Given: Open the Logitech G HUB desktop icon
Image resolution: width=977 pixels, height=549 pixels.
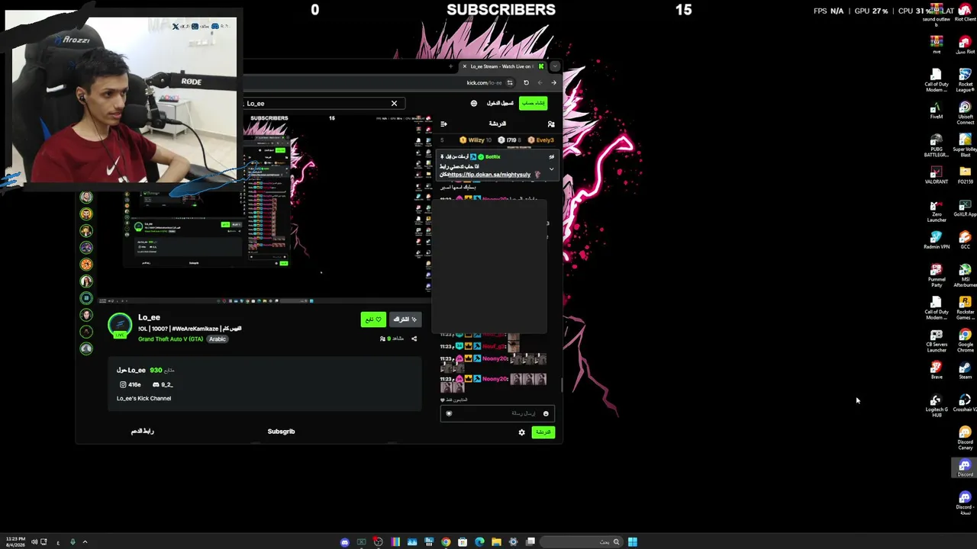Looking at the screenshot, I should click(937, 406).
